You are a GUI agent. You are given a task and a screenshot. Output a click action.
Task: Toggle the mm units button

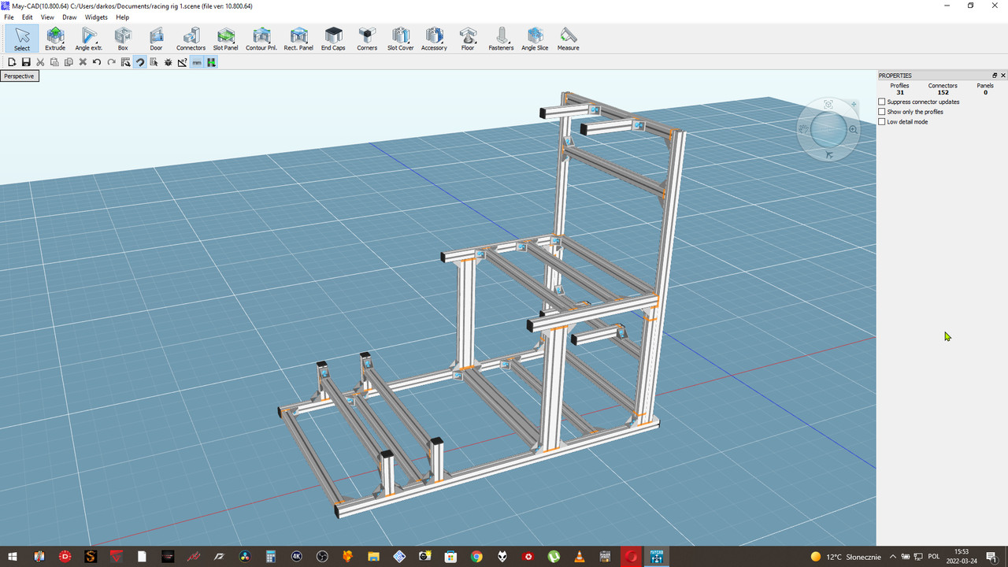pyautogui.click(x=197, y=62)
